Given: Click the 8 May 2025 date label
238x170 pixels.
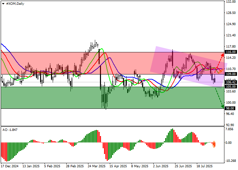Looking at the screenshot, I should 140,166.
